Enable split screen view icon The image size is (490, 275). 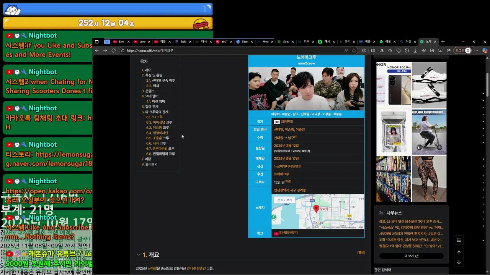pos(373,50)
